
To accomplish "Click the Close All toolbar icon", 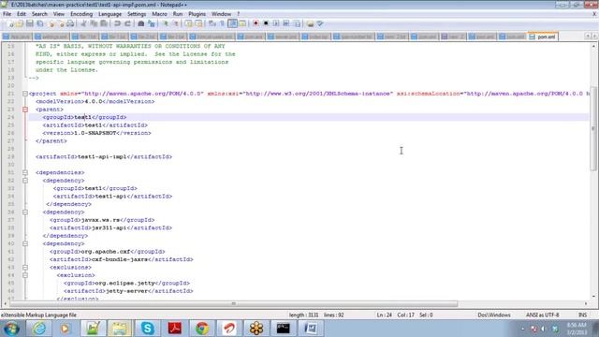I will 61,23.
